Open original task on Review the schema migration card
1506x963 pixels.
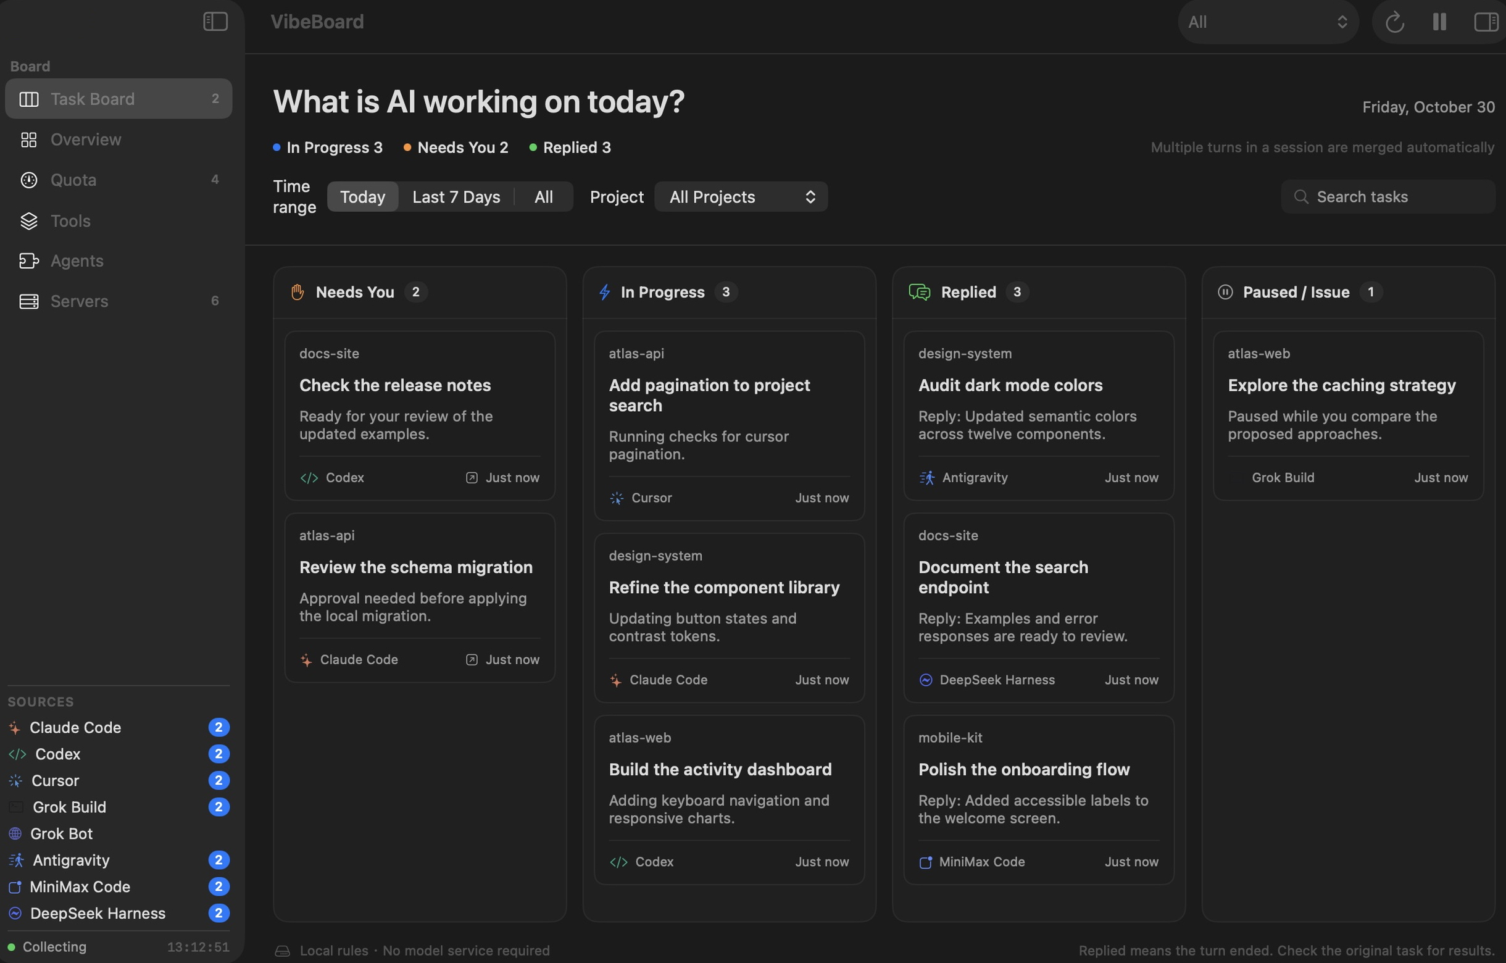472,660
